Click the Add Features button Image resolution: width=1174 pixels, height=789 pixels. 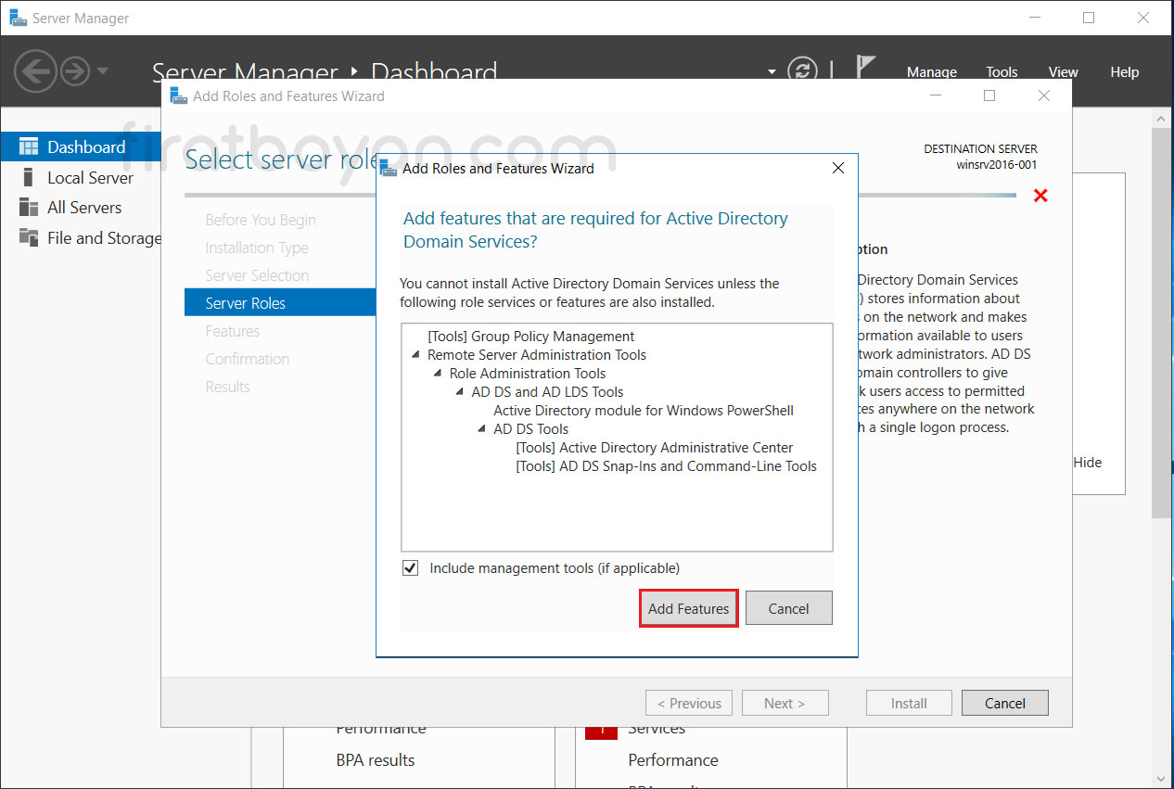pyautogui.click(x=689, y=608)
